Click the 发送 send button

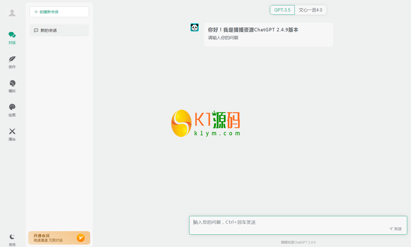pyautogui.click(x=395, y=229)
